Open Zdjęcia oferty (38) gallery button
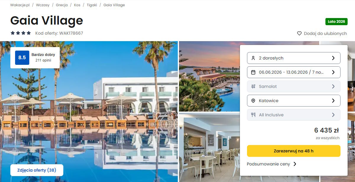 [37, 170]
